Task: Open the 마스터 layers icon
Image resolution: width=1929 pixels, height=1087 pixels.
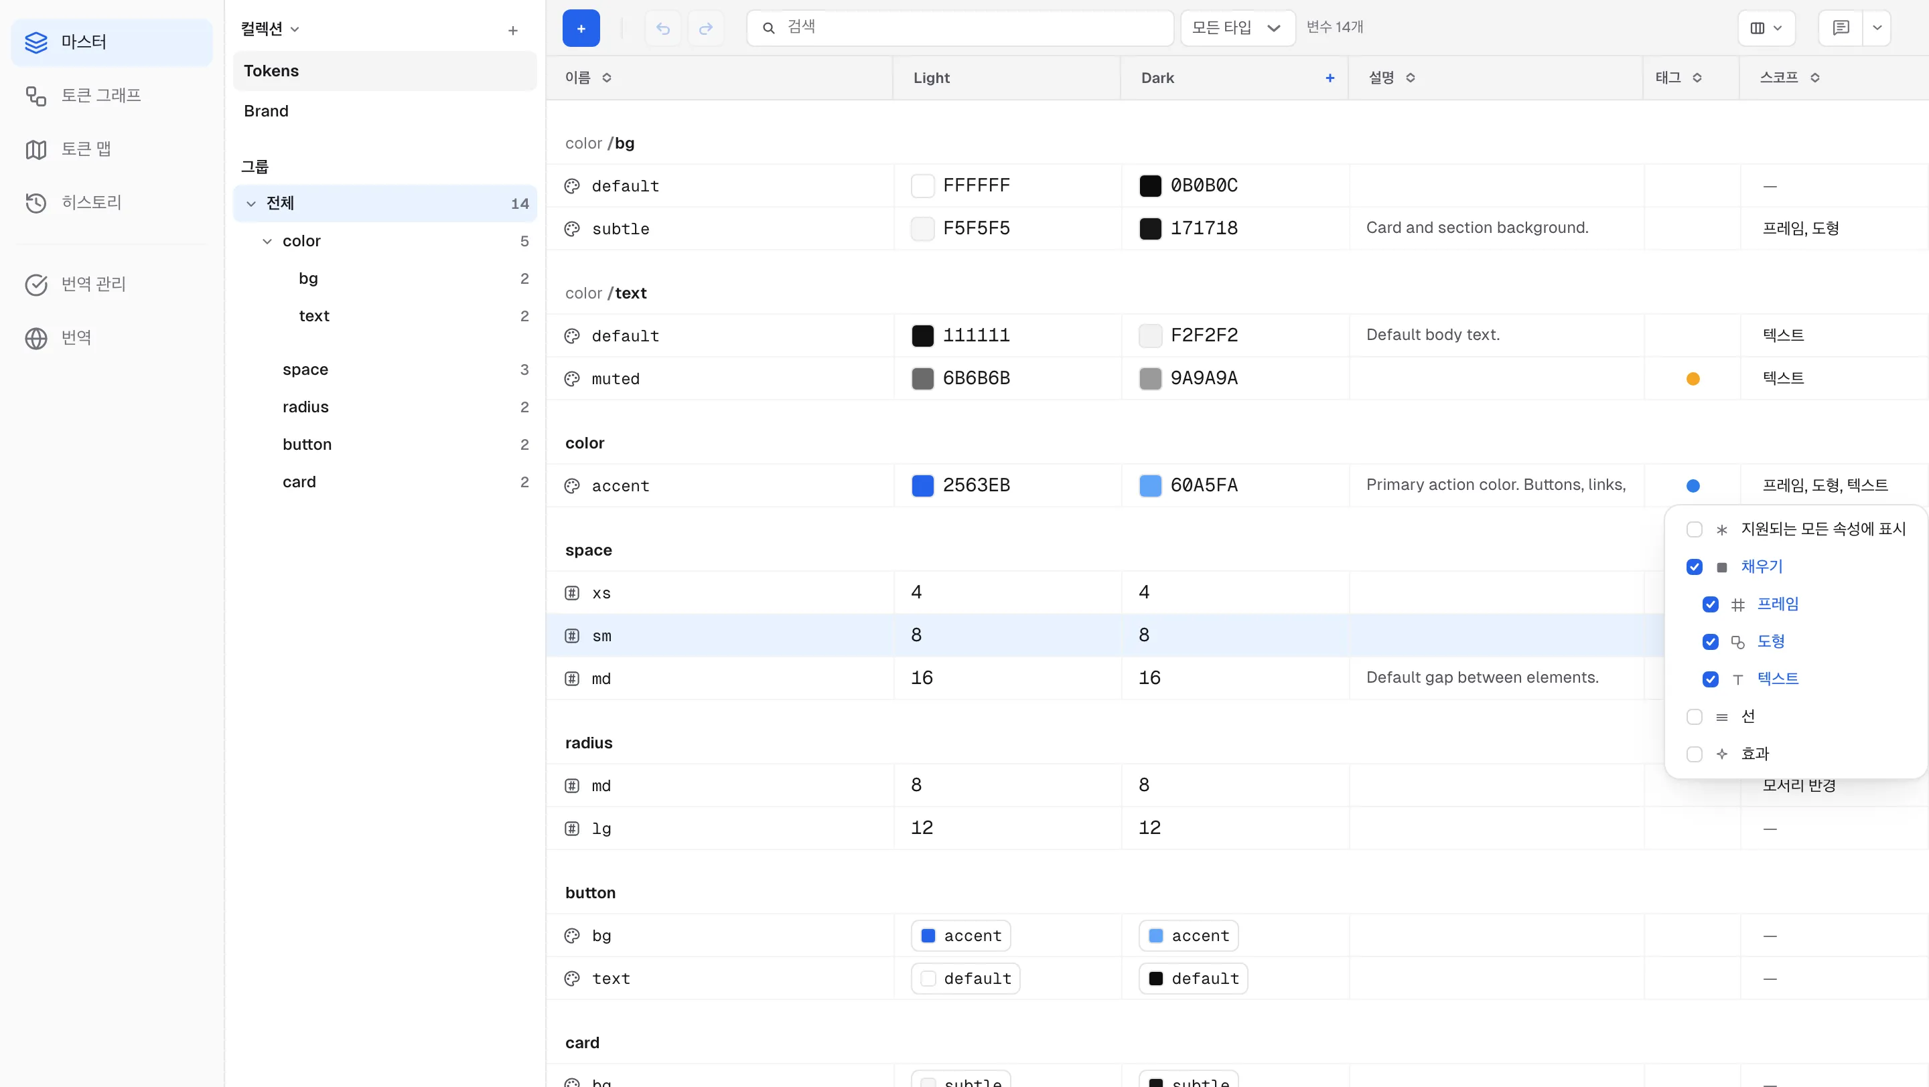Action: pyautogui.click(x=36, y=42)
